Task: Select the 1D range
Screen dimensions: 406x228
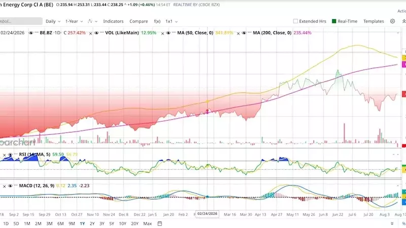Action: [x=6, y=223]
